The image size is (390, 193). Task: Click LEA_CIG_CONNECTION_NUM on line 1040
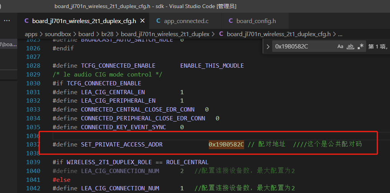120,171
